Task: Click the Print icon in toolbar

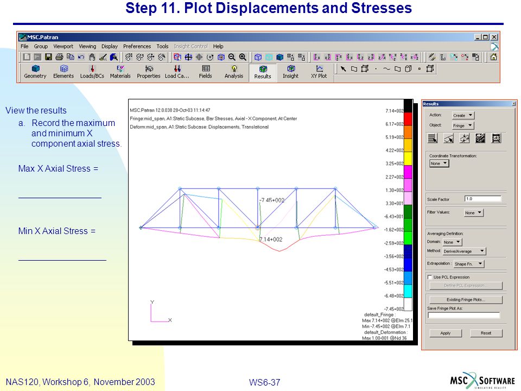Action: click(60, 57)
